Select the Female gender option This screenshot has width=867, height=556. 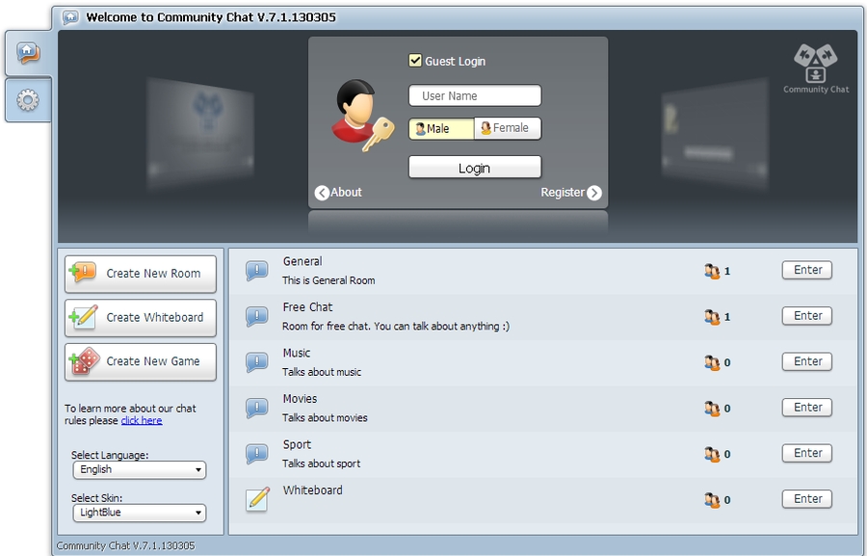coord(508,128)
